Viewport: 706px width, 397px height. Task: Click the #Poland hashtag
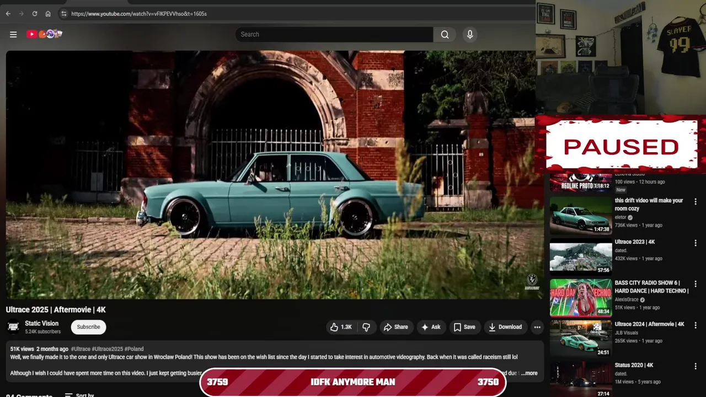[134, 349]
